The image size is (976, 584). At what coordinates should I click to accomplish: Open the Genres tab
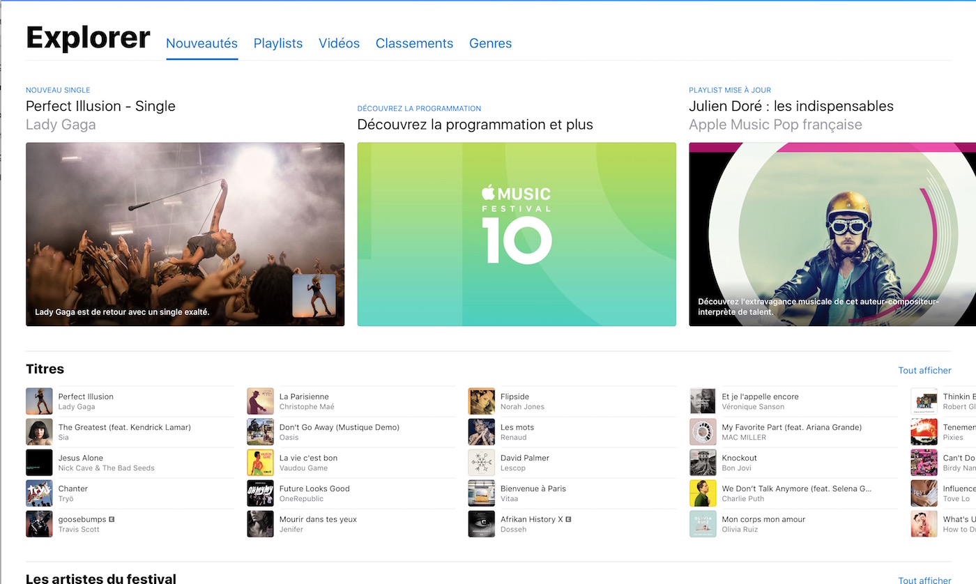click(490, 43)
